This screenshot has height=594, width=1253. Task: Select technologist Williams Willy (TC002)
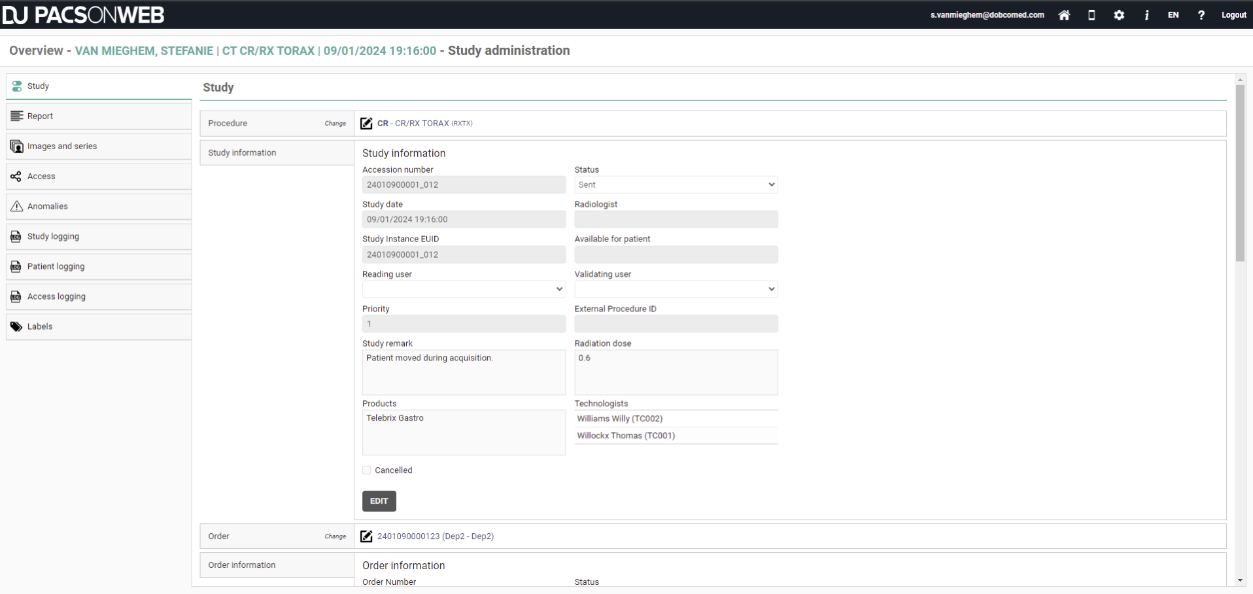click(x=676, y=419)
